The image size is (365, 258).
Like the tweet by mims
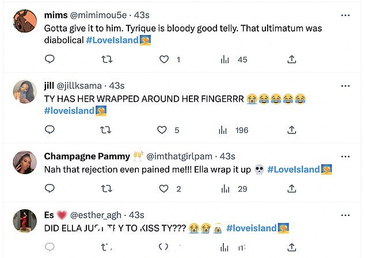(164, 60)
